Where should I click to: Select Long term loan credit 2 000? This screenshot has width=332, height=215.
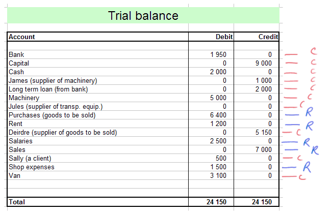pyautogui.click(x=257, y=89)
